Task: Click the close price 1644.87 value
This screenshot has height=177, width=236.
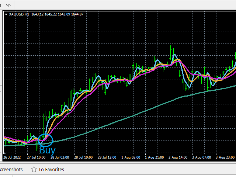Action: click(x=77, y=14)
